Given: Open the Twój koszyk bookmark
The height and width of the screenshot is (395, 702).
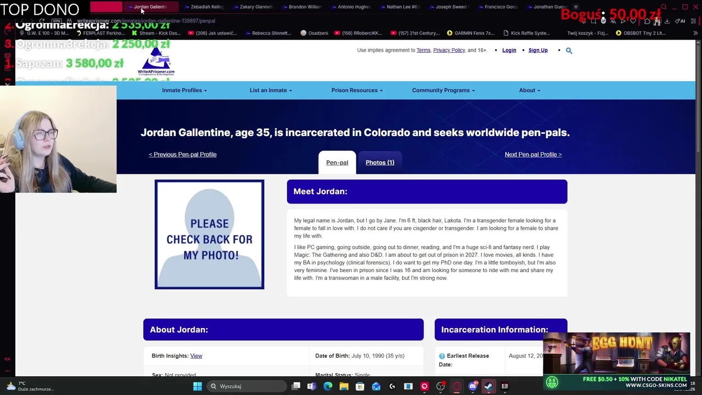Looking at the screenshot, I should [587, 33].
